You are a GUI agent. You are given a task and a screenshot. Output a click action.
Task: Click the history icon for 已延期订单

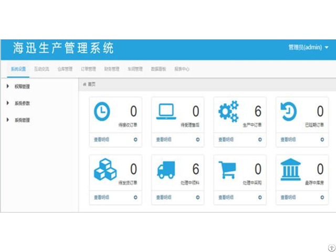pyautogui.click(x=289, y=111)
